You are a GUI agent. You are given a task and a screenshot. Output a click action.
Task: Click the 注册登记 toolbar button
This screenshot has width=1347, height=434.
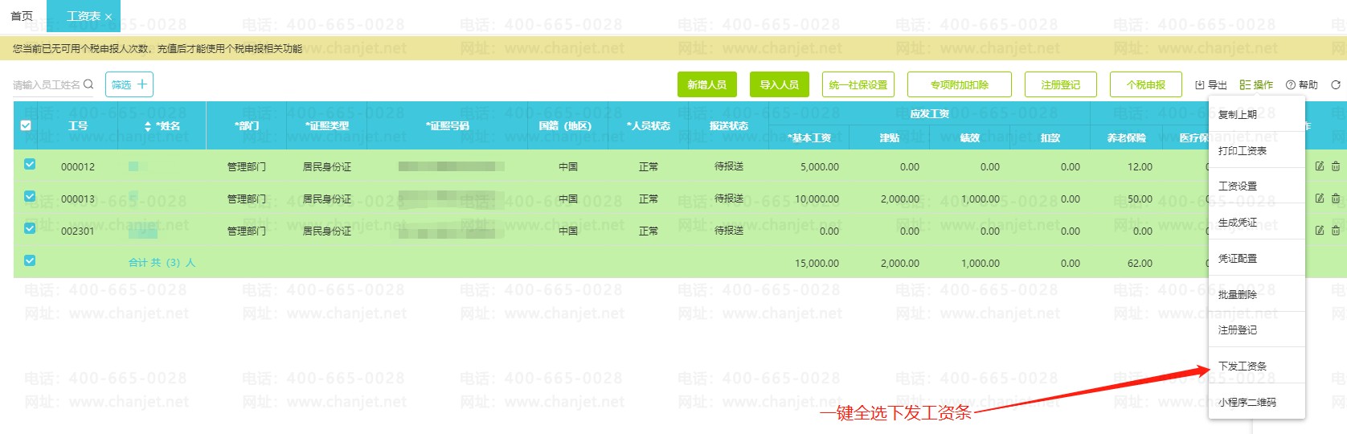click(1061, 84)
